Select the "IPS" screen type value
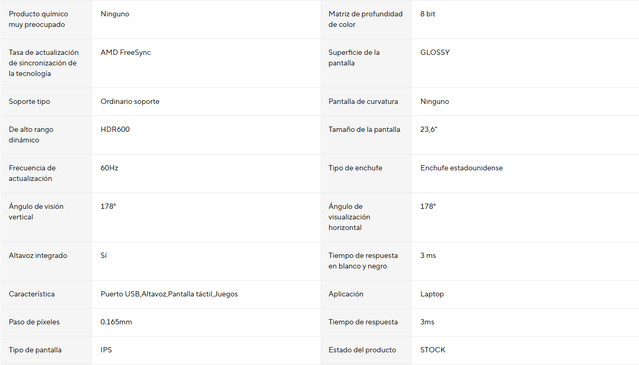 (x=106, y=350)
